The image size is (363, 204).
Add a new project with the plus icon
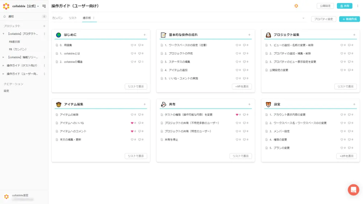click(x=44, y=26)
